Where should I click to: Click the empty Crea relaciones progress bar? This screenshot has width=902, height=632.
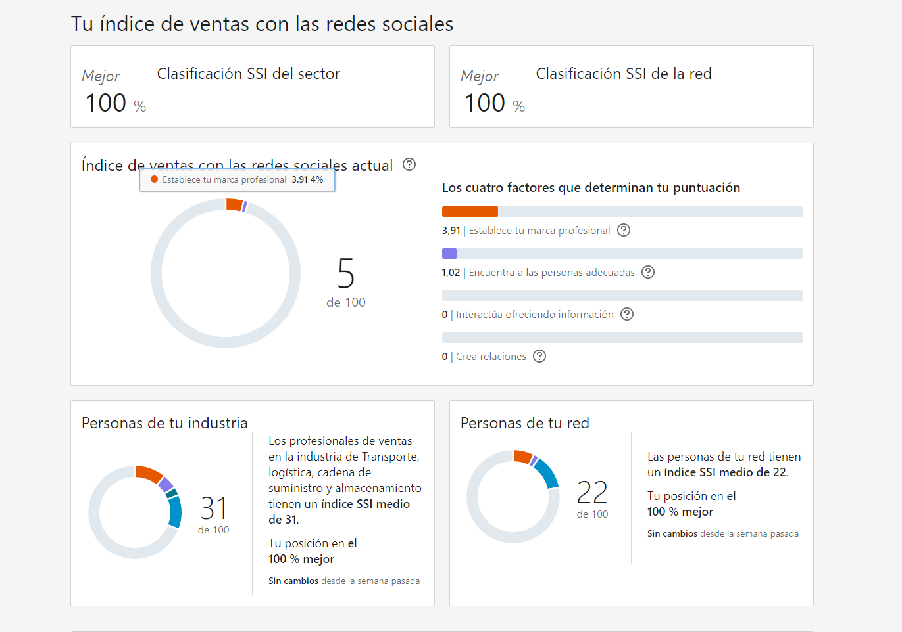tap(622, 338)
